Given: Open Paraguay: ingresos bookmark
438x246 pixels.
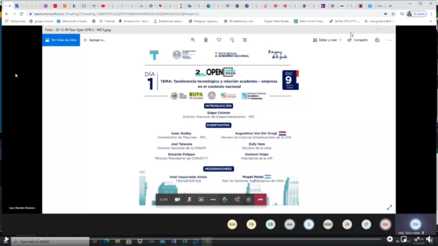Looking at the screenshot, I should pos(204,21).
